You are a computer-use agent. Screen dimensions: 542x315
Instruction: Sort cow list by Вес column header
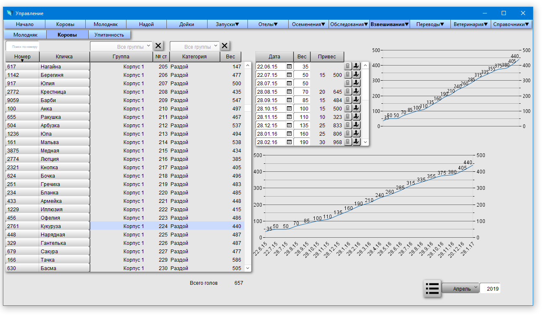pos(230,57)
